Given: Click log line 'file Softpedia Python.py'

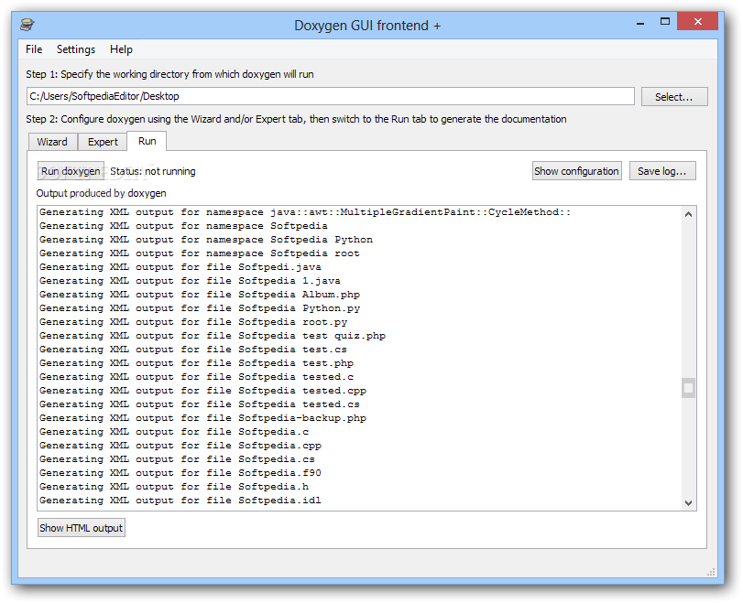Looking at the screenshot, I should (x=200, y=308).
